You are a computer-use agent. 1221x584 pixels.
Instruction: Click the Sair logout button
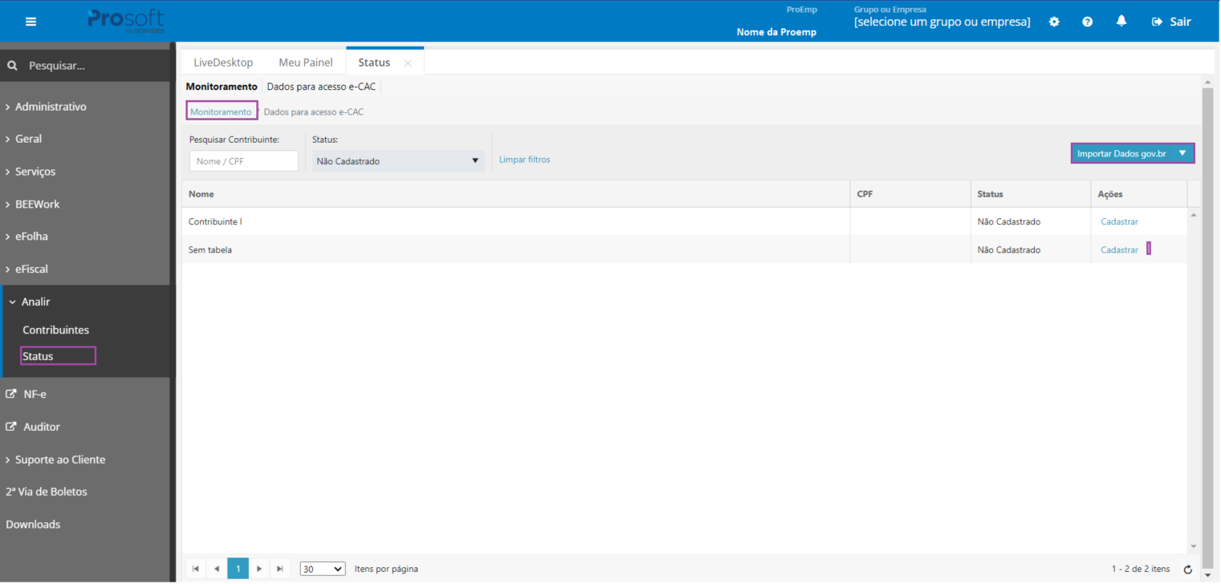coord(1171,22)
